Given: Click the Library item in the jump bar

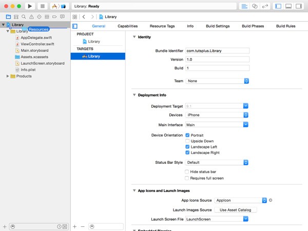Looking at the screenshot, I should click(x=108, y=17).
